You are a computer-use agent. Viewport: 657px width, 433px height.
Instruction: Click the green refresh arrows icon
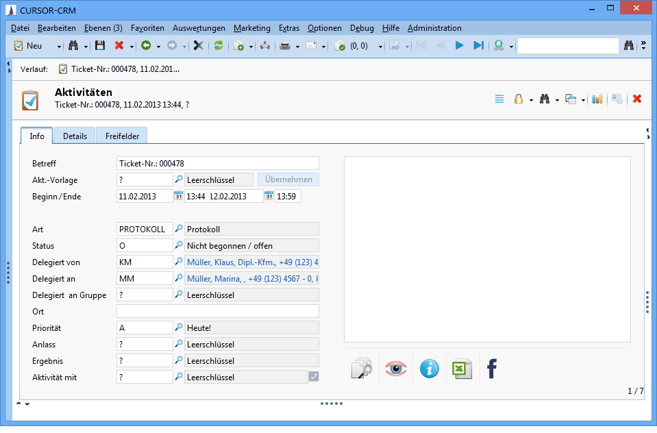[x=219, y=46]
